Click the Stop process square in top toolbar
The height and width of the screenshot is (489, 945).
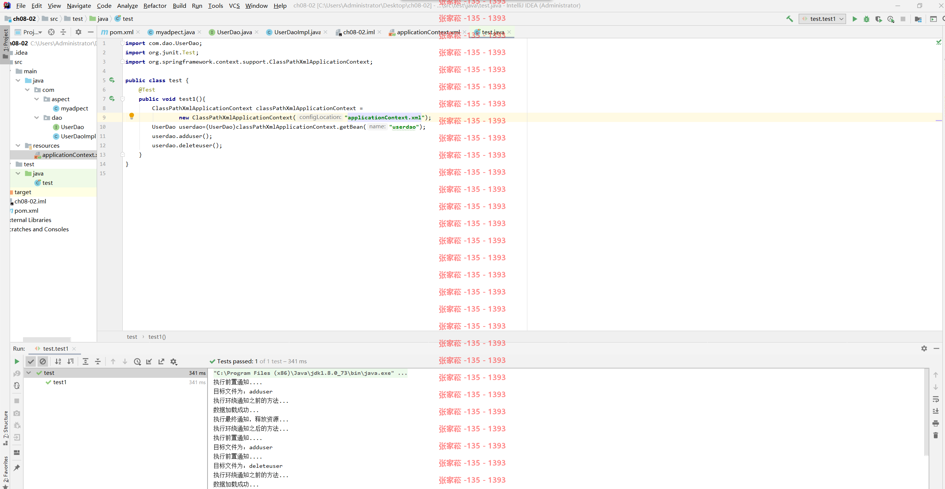[x=903, y=19]
